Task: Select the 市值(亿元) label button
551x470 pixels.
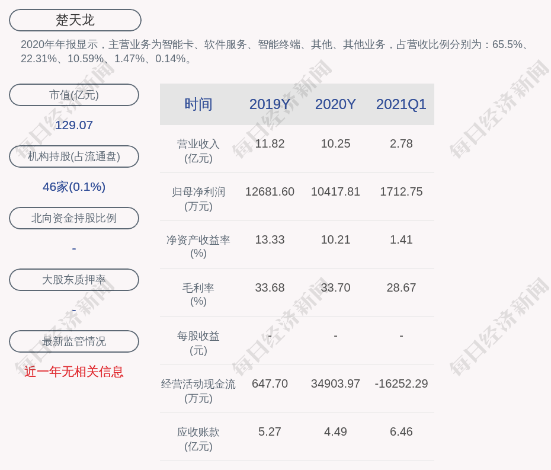Action: pyautogui.click(x=74, y=95)
